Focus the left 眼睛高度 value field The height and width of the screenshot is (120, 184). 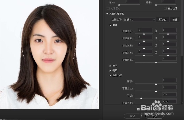tap(145, 37)
